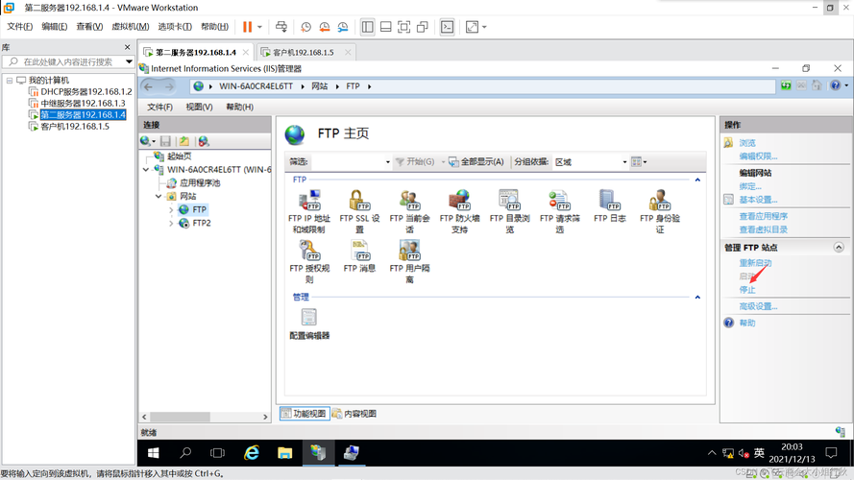The height and width of the screenshot is (480, 854).
Task: Click Windows Start button
Action: pyautogui.click(x=154, y=453)
